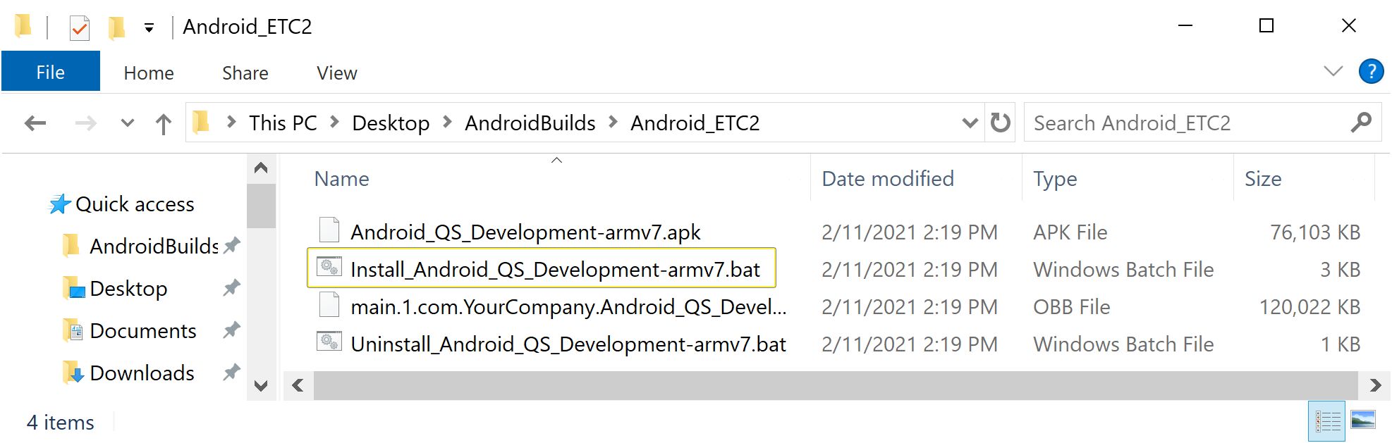The width and height of the screenshot is (1392, 443).
Task: Open the AndroidBuilds breadcrumb in address bar
Action: pos(529,123)
